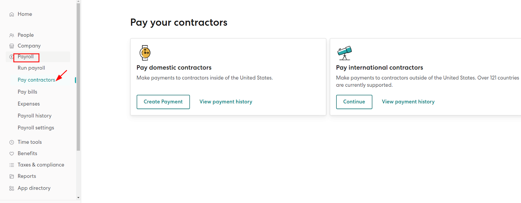This screenshot has width=521, height=203.
Task: View payment history for domestic contractors
Action: (x=226, y=102)
